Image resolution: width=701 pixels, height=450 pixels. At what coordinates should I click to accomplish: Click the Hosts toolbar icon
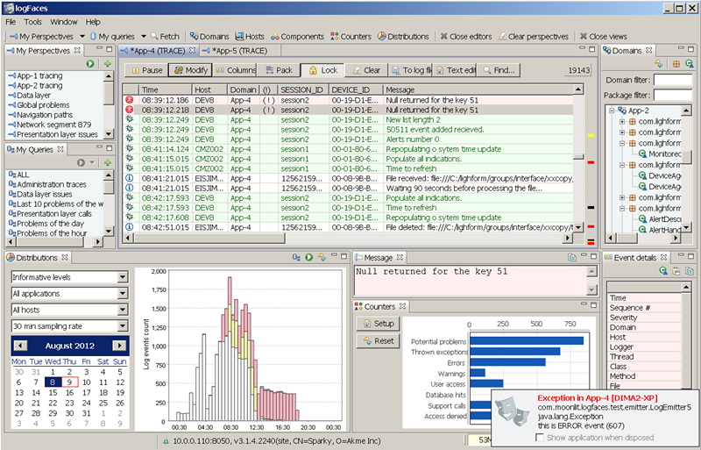click(x=250, y=37)
